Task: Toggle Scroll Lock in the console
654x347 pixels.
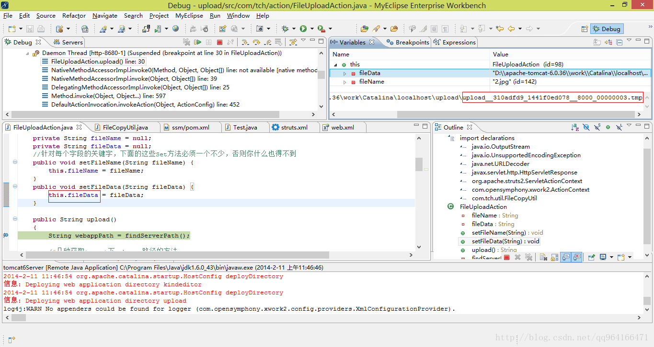Action: click(x=554, y=257)
